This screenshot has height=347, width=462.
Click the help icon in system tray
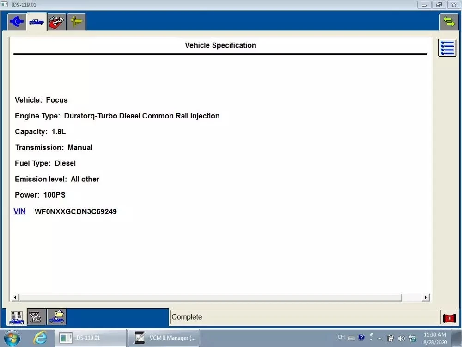pyautogui.click(x=361, y=337)
